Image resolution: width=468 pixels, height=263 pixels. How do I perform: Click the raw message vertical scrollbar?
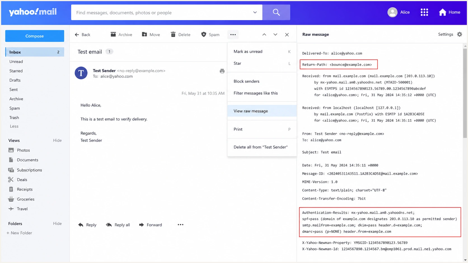[x=465, y=93]
